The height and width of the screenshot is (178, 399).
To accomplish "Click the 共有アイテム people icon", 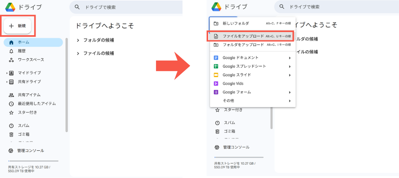I will [11, 95].
